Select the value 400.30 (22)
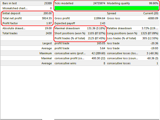This screenshot has height=120, width=160. coord(98,58)
